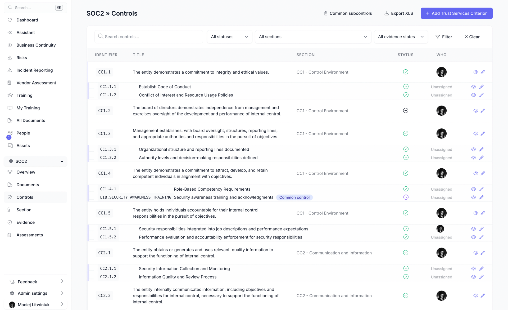Click the minus status icon for CC1.2
This screenshot has width=508, height=310.
click(x=406, y=111)
